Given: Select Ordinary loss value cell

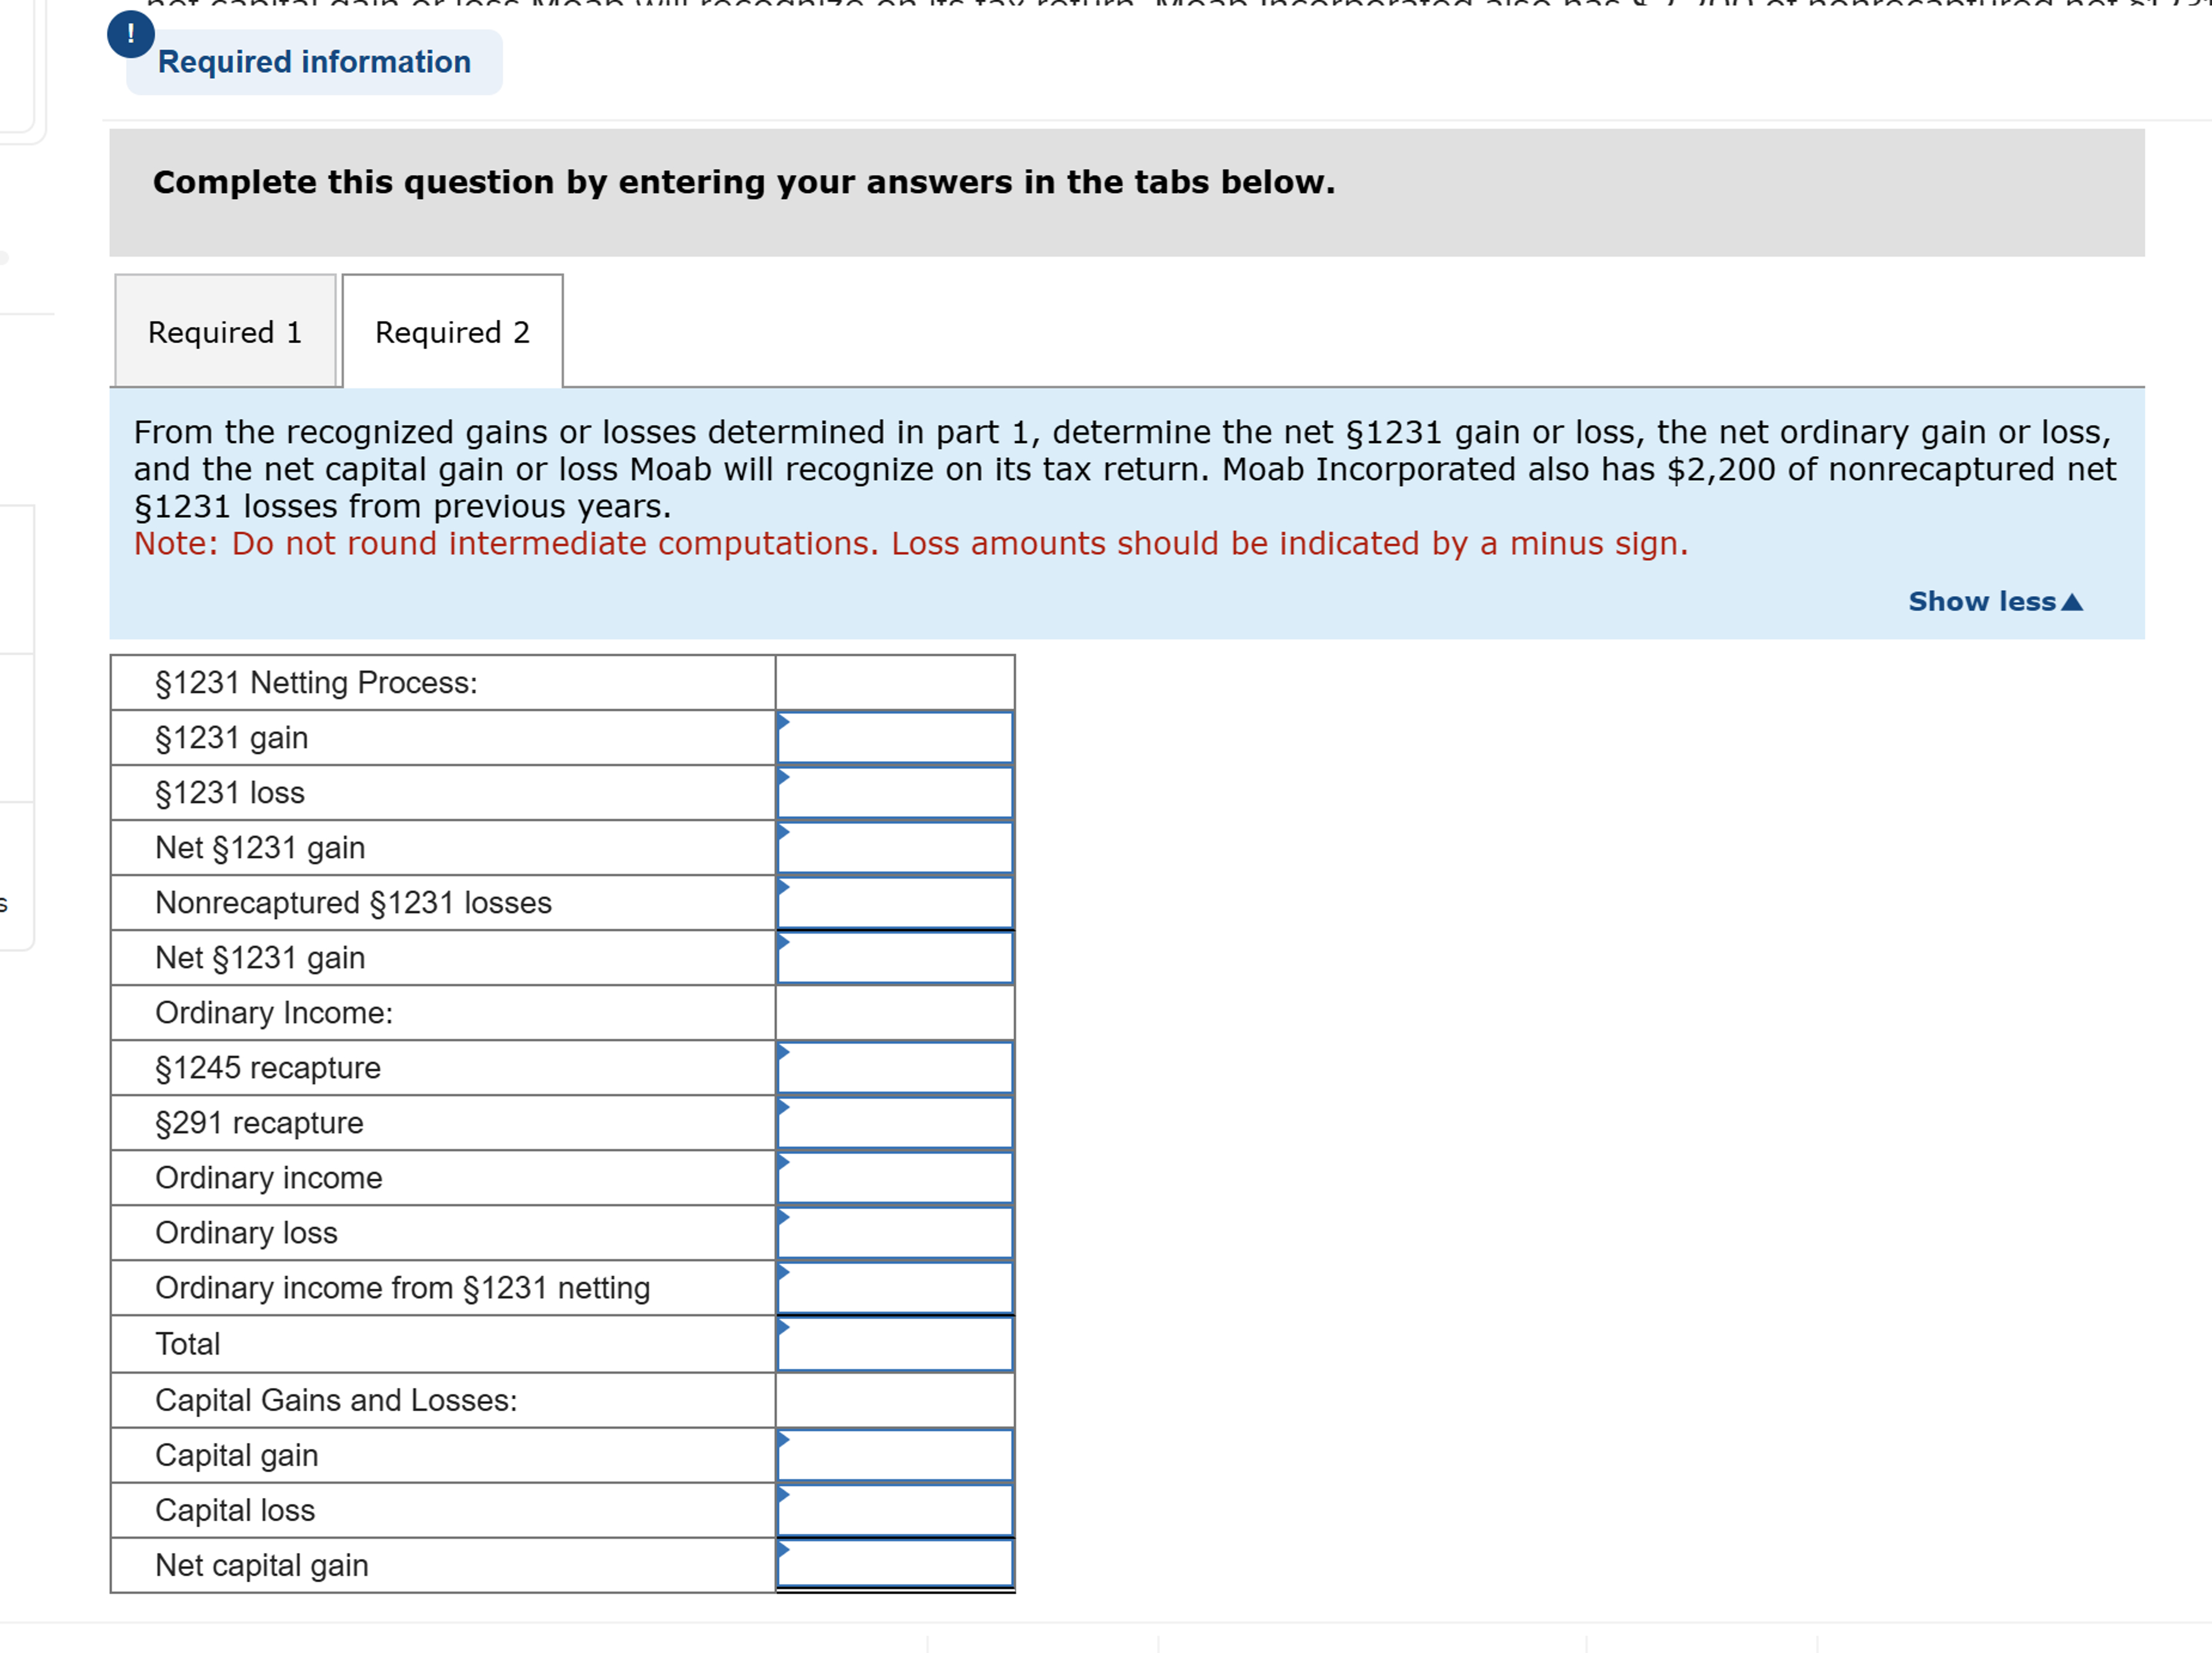Looking at the screenshot, I should coord(895,1233).
